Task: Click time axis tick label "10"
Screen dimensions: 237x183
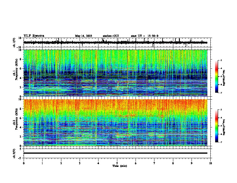Action: [210, 163]
